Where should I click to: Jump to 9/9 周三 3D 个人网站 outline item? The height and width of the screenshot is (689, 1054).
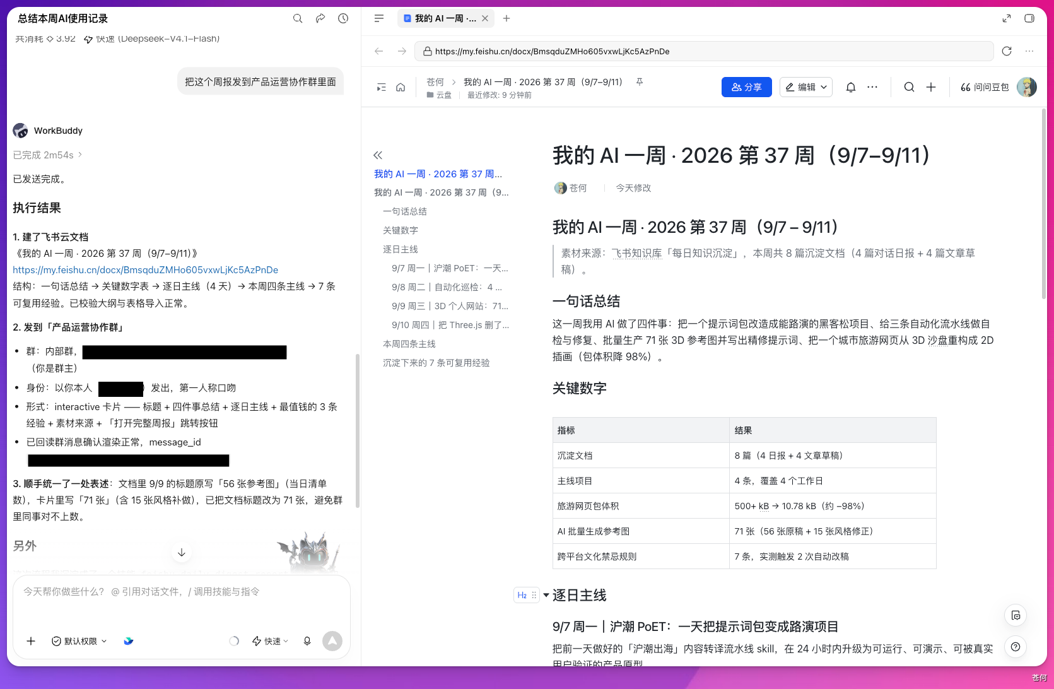[x=450, y=306]
